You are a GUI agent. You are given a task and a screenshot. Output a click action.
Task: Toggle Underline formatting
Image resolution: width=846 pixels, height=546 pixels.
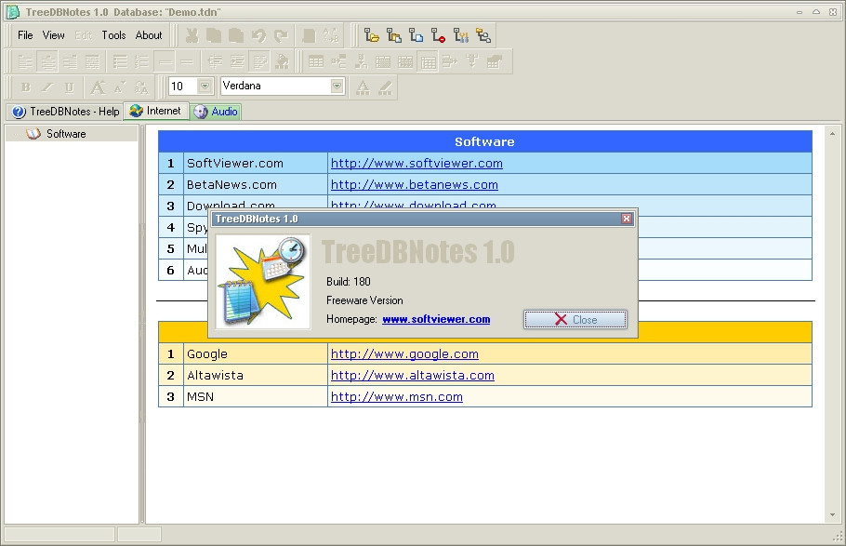70,87
